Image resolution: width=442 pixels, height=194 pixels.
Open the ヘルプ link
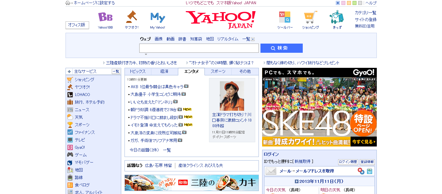click(x=371, y=3)
